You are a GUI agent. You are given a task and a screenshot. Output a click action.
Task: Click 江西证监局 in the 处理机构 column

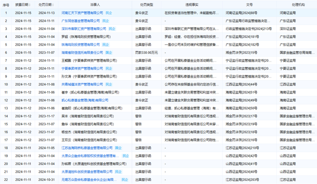288,85
